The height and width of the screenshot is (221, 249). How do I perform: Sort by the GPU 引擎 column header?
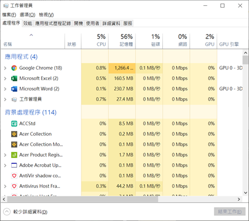230,40
